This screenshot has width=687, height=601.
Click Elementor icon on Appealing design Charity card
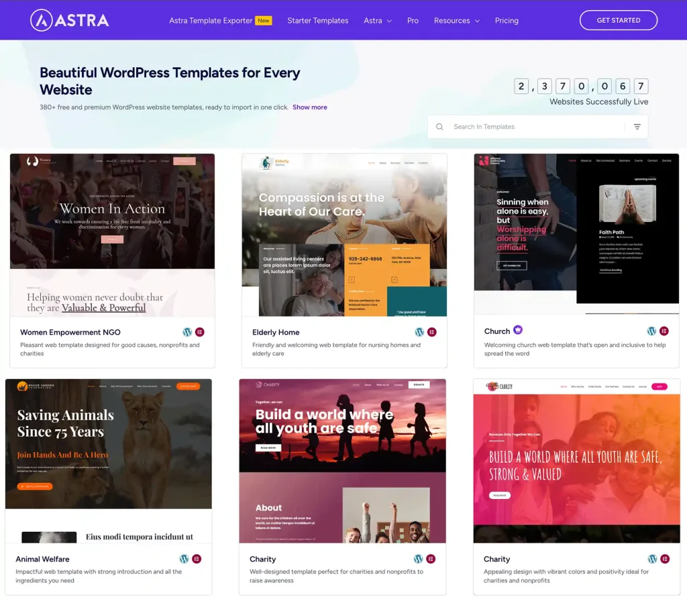click(665, 559)
